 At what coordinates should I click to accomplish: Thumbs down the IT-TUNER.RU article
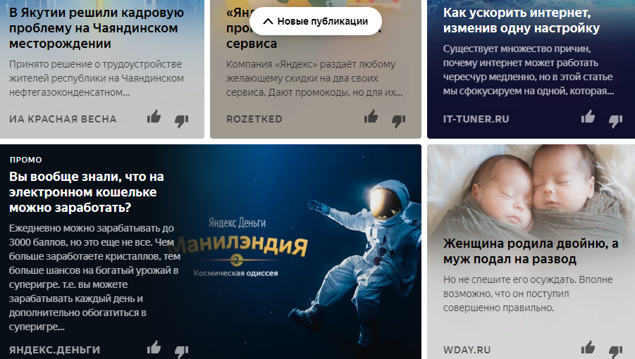click(x=615, y=120)
